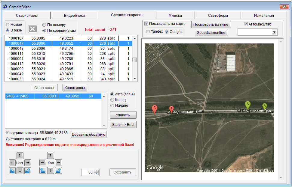
Task: Click map panel scrollbar up arrow
Action: click(281, 42)
